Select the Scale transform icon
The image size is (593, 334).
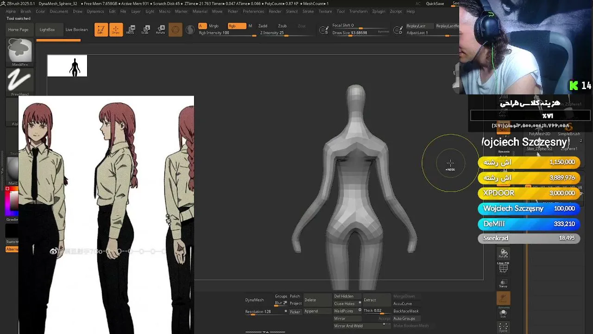pos(145,30)
